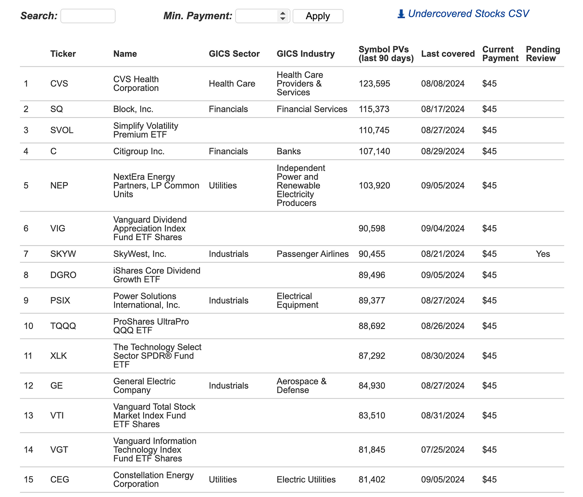Image resolution: width=583 pixels, height=497 pixels.
Task: Click the Citigroup Inc. name cell
Action: [x=139, y=151]
